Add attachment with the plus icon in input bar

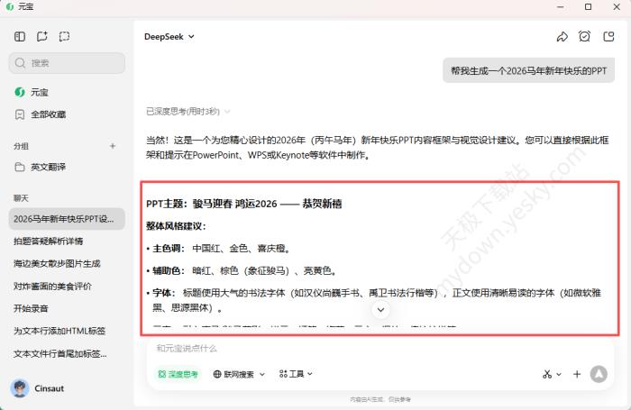click(577, 374)
